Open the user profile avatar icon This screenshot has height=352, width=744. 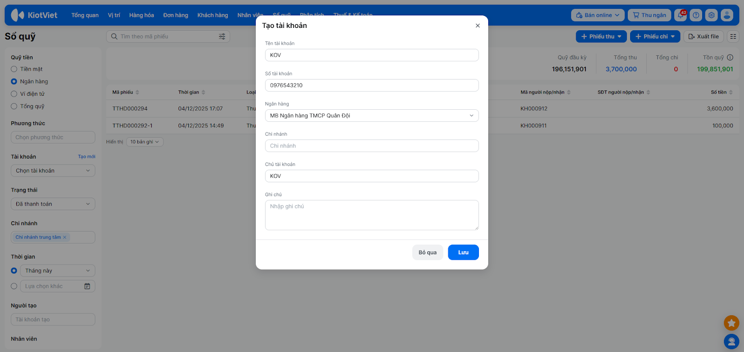pos(727,15)
